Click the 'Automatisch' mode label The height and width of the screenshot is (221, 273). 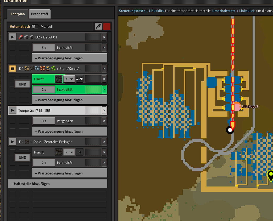(20, 26)
